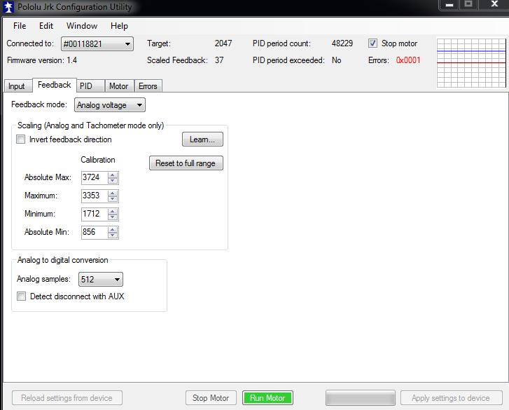Click the Scaled Feedback value 37
The width and height of the screenshot is (509, 410).
pyautogui.click(x=219, y=60)
